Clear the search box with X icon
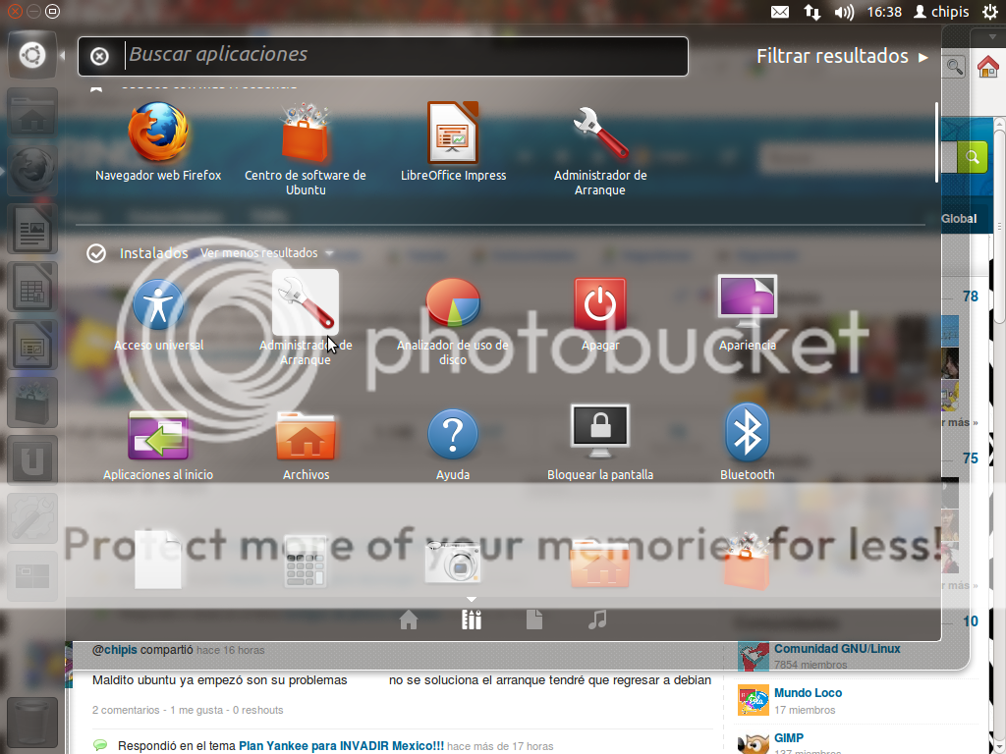The image size is (1006, 754). [99, 56]
